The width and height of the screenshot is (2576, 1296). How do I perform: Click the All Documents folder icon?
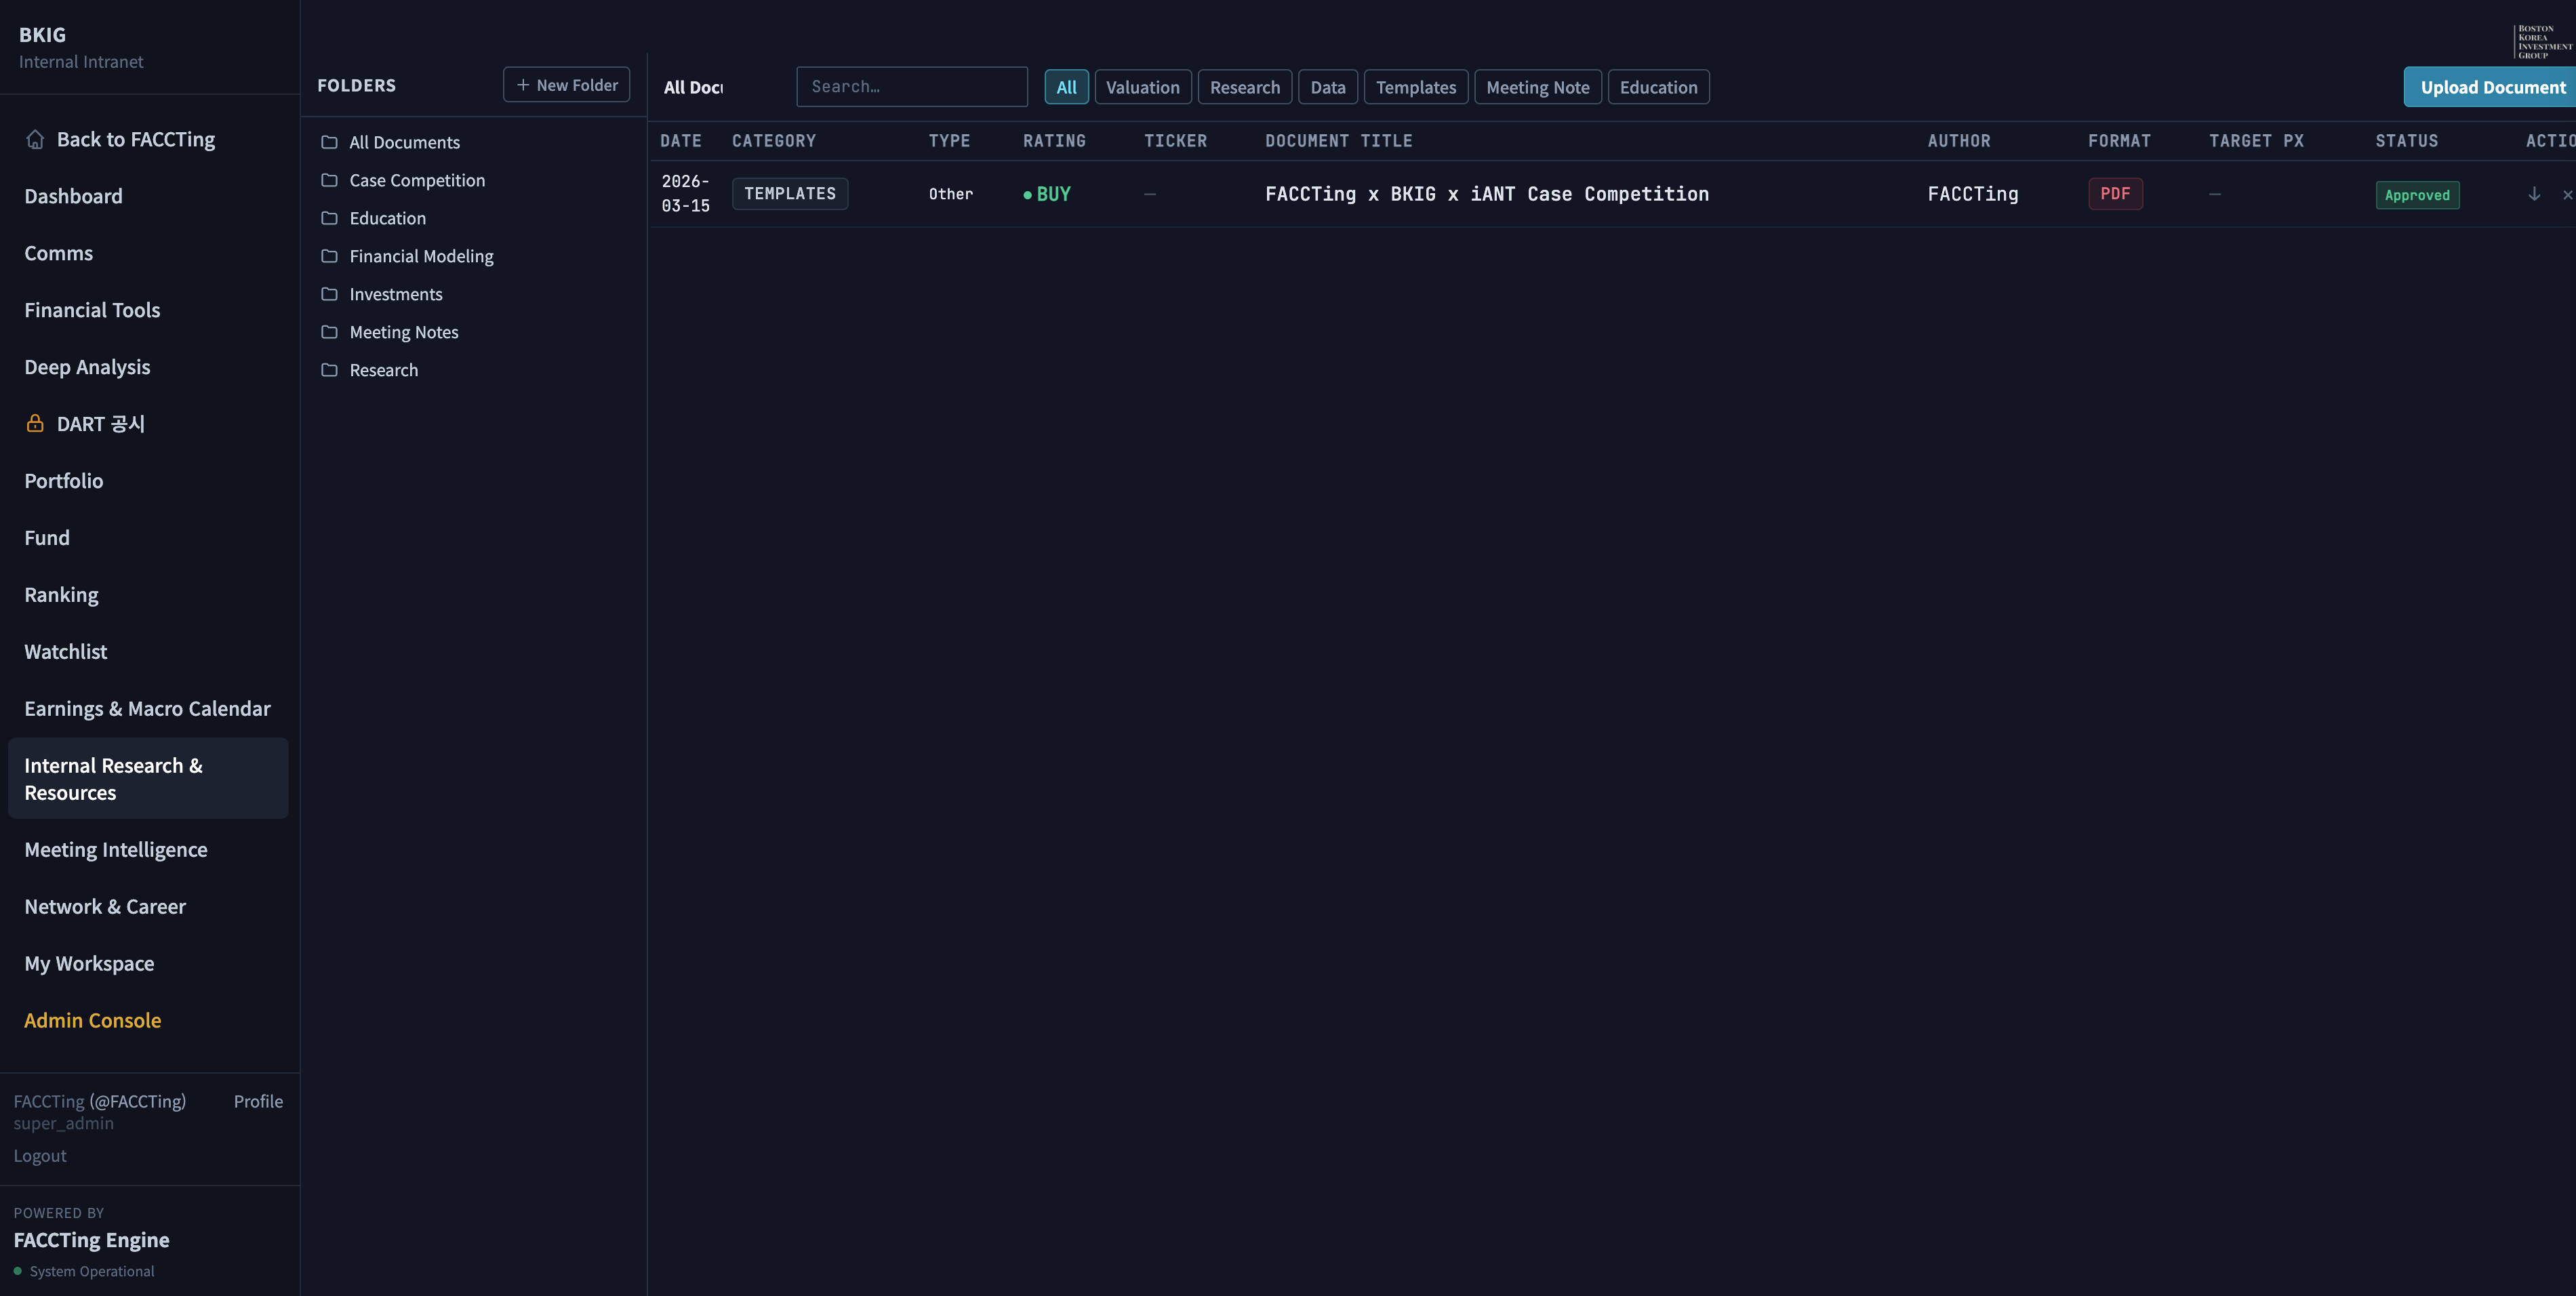(x=329, y=143)
